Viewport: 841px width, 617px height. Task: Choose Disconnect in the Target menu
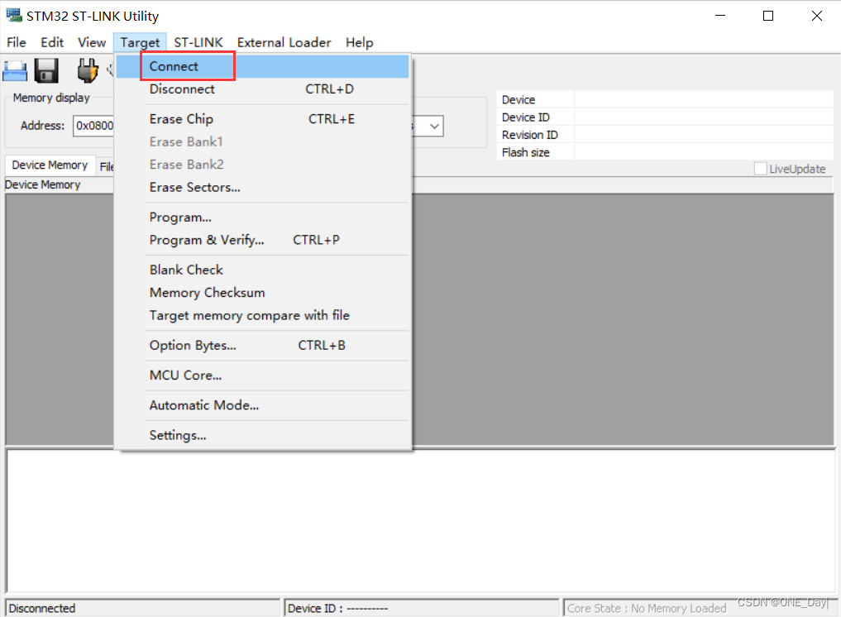pyautogui.click(x=263, y=89)
